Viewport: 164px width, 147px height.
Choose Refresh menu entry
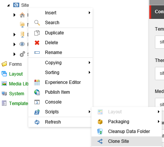click(60, 122)
